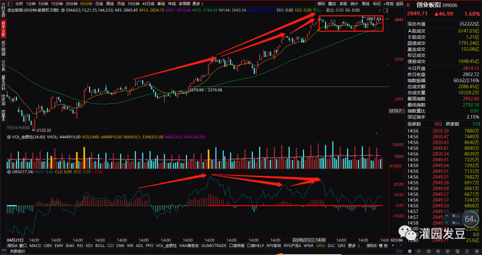Switch chart to 30分钟 period
The height and width of the screenshot is (255, 482).
click(x=71, y=4)
